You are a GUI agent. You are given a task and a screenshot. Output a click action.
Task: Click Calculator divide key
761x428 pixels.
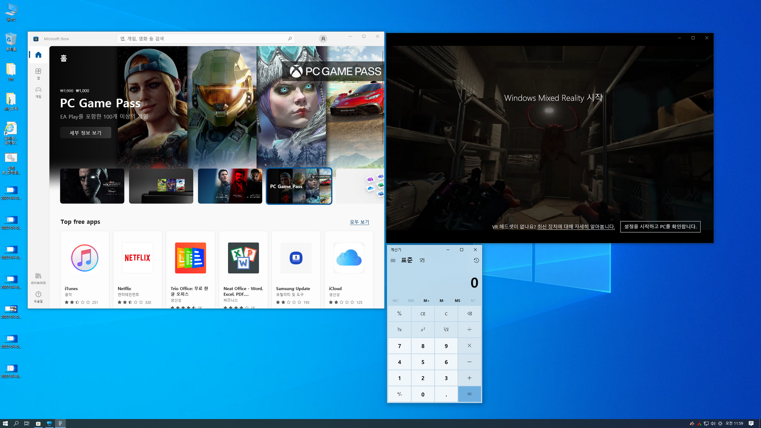pos(469,329)
